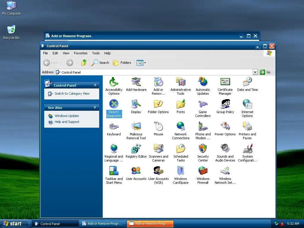The width and height of the screenshot is (304, 228).
Task: Collapse the See Also section
Action: pos(95,107)
